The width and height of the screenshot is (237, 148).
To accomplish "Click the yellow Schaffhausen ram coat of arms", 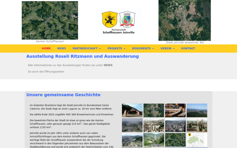I will pyautogui.click(x=109, y=19).
